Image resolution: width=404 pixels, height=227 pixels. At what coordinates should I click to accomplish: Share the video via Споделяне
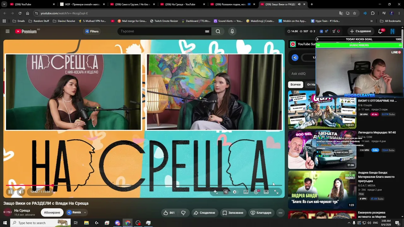point(204,213)
